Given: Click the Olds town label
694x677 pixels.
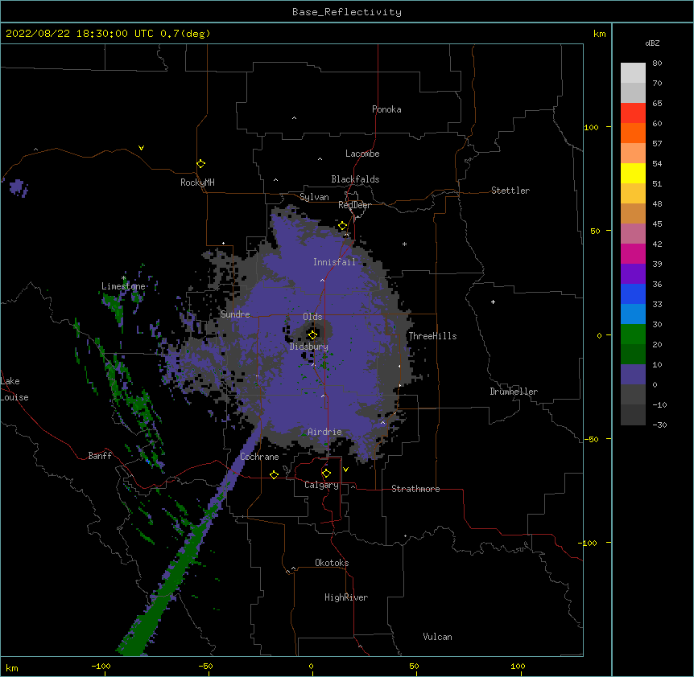Looking at the screenshot, I should [x=312, y=317].
